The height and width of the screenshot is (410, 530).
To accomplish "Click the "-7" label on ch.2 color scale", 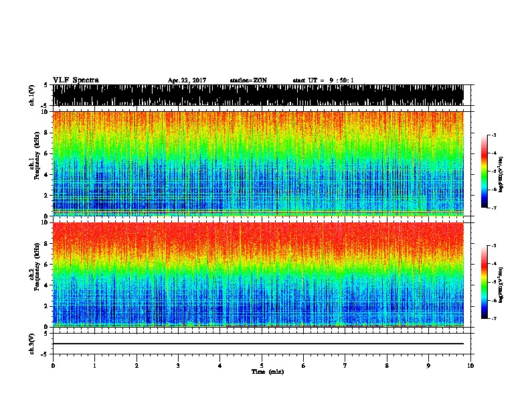I will tap(494, 318).
